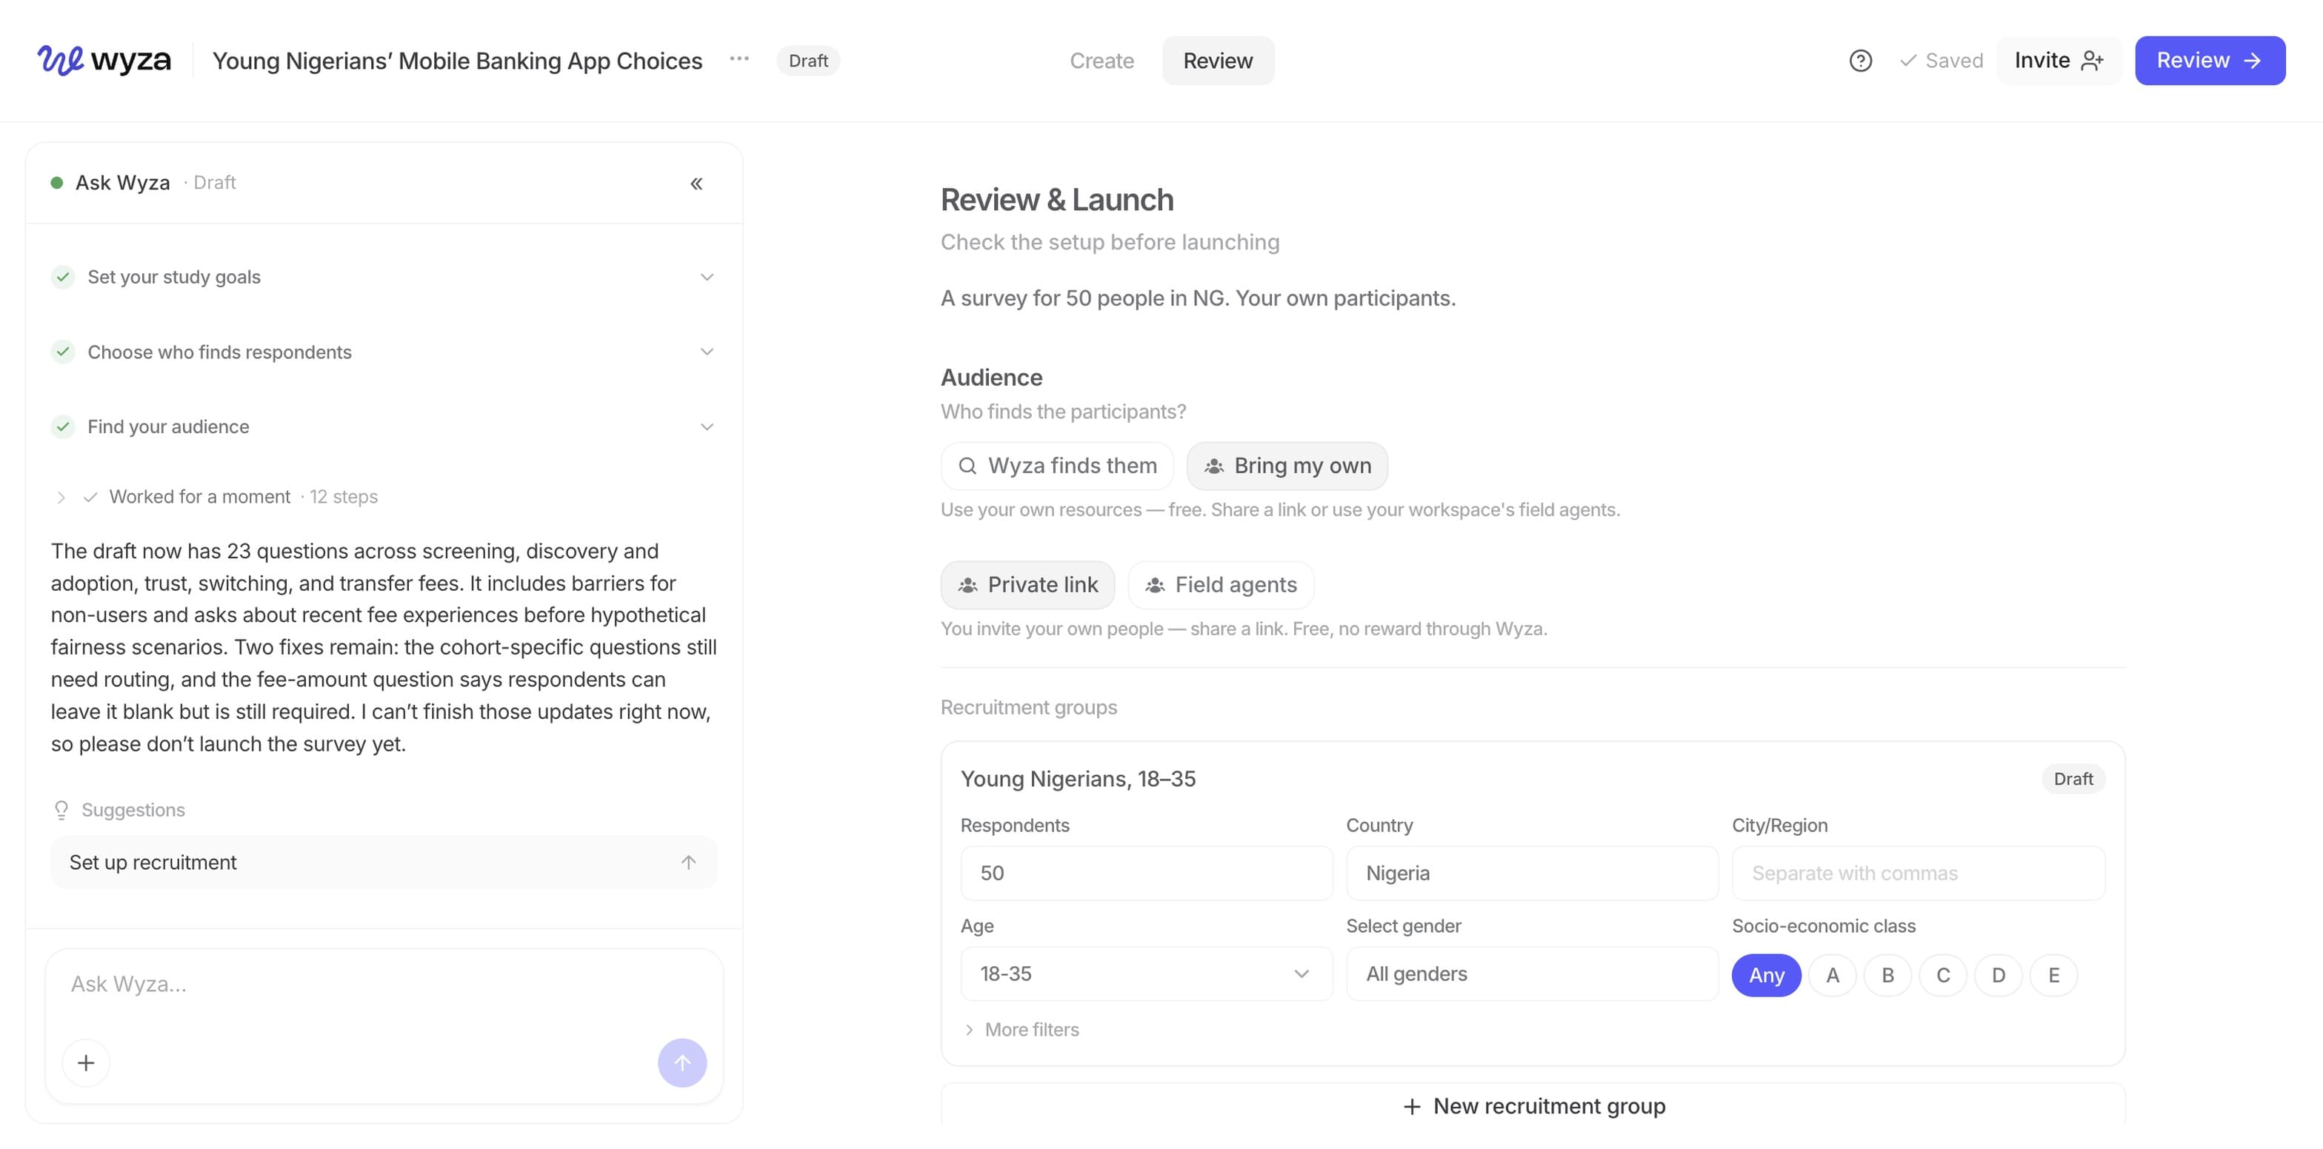Viewport: 2323px width, 1149px height.
Task: Switch to the Create tab
Action: pyautogui.click(x=1101, y=61)
